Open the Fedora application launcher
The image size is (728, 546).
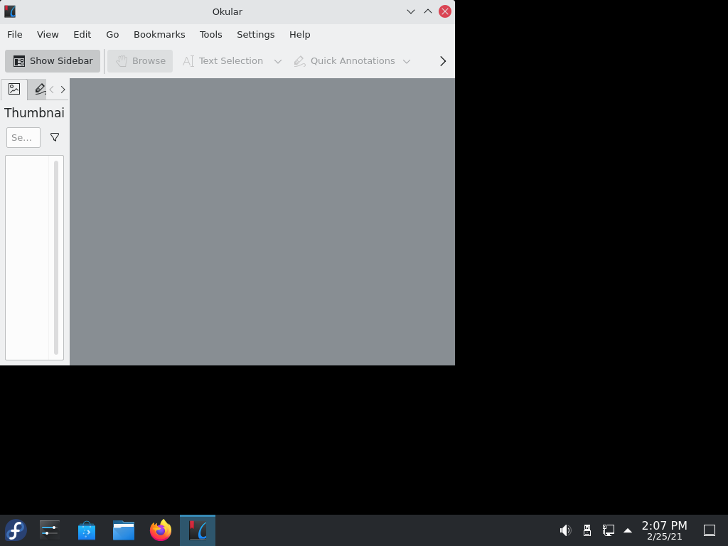click(16, 530)
